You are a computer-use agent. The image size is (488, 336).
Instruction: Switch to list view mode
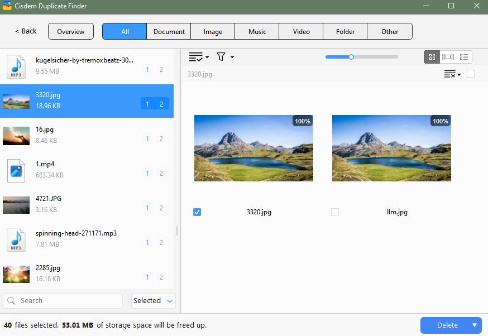tap(464, 56)
